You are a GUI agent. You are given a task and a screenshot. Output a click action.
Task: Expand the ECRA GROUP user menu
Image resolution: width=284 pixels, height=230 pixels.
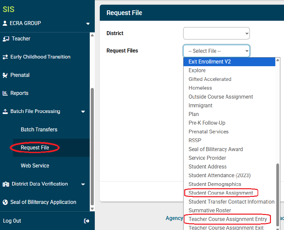pos(88,24)
